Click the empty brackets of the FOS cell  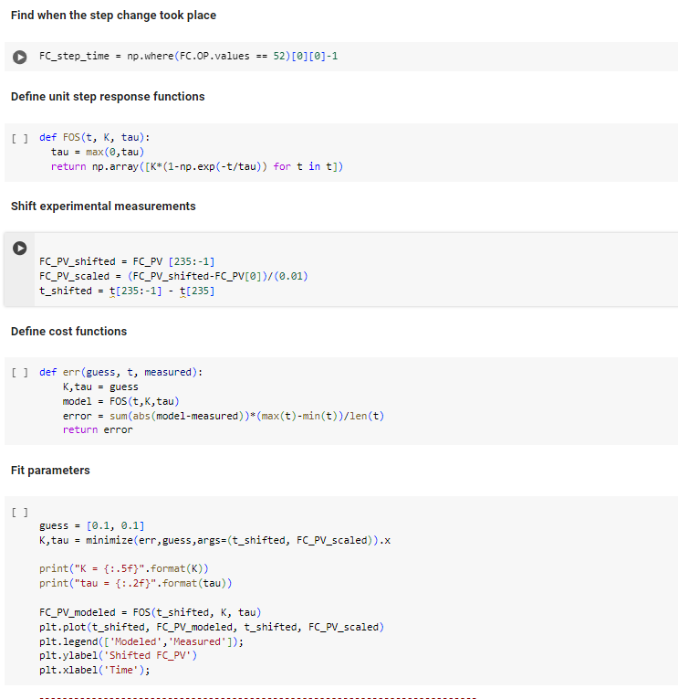pyautogui.click(x=19, y=139)
